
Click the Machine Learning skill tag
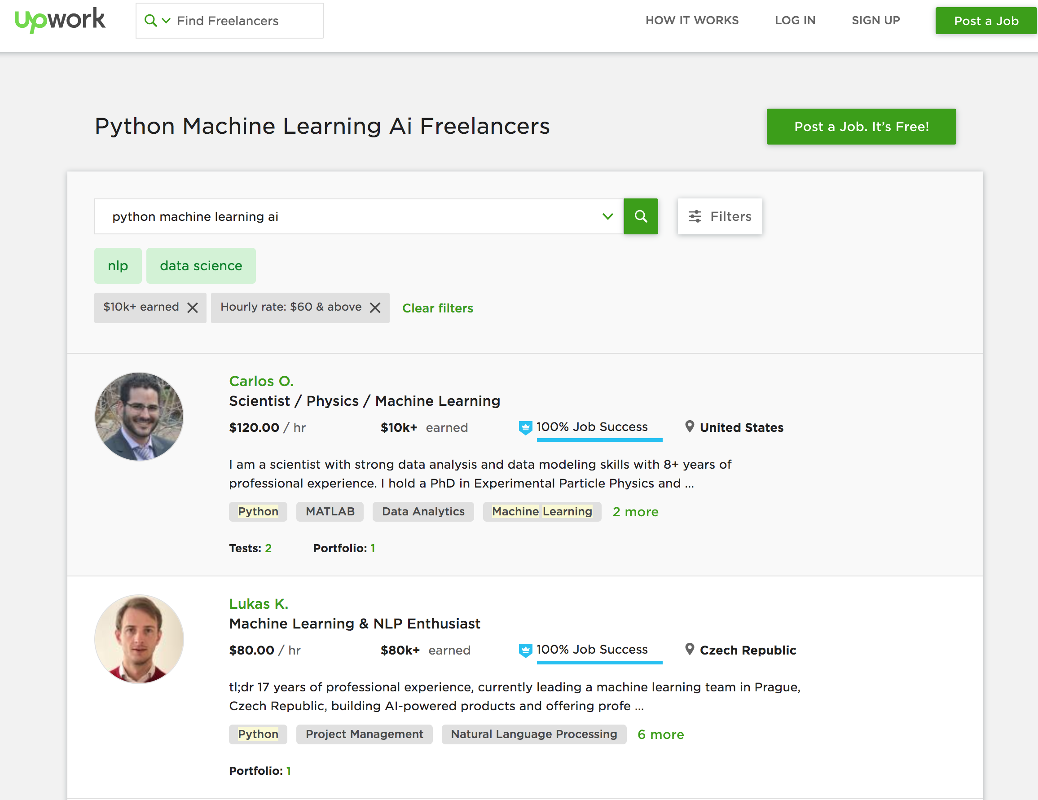click(542, 511)
